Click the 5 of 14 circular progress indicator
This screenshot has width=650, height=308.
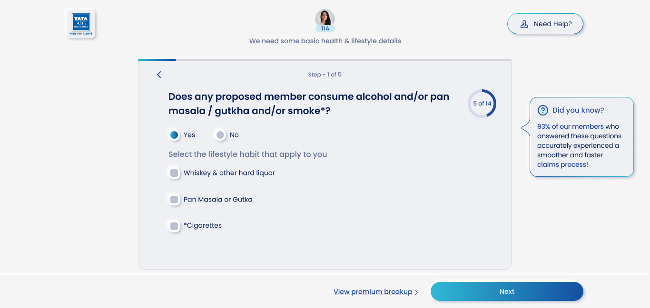pyautogui.click(x=482, y=104)
